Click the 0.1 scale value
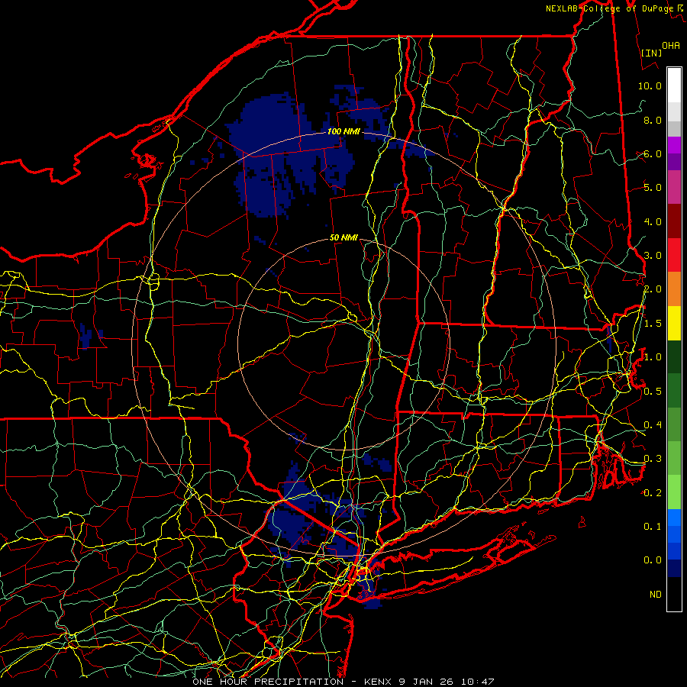Image resolution: width=687 pixels, height=687 pixels. click(x=653, y=527)
